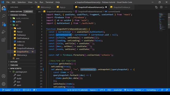Show errors and warnings count
This screenshot has width=170, height=95.
click(27, 90)
